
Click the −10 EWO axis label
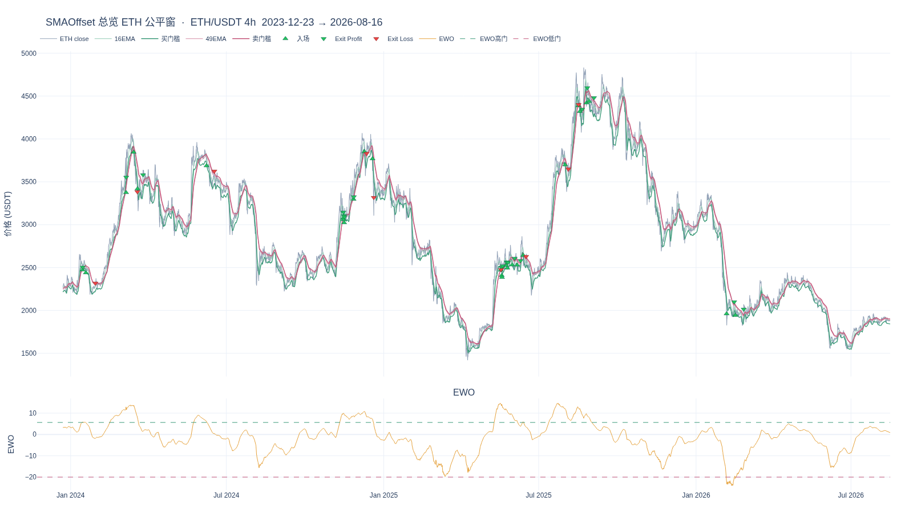[x=30, y=456]
